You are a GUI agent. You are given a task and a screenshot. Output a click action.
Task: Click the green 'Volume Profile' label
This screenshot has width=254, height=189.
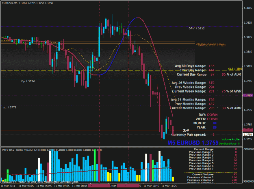(x=230, y=139)
